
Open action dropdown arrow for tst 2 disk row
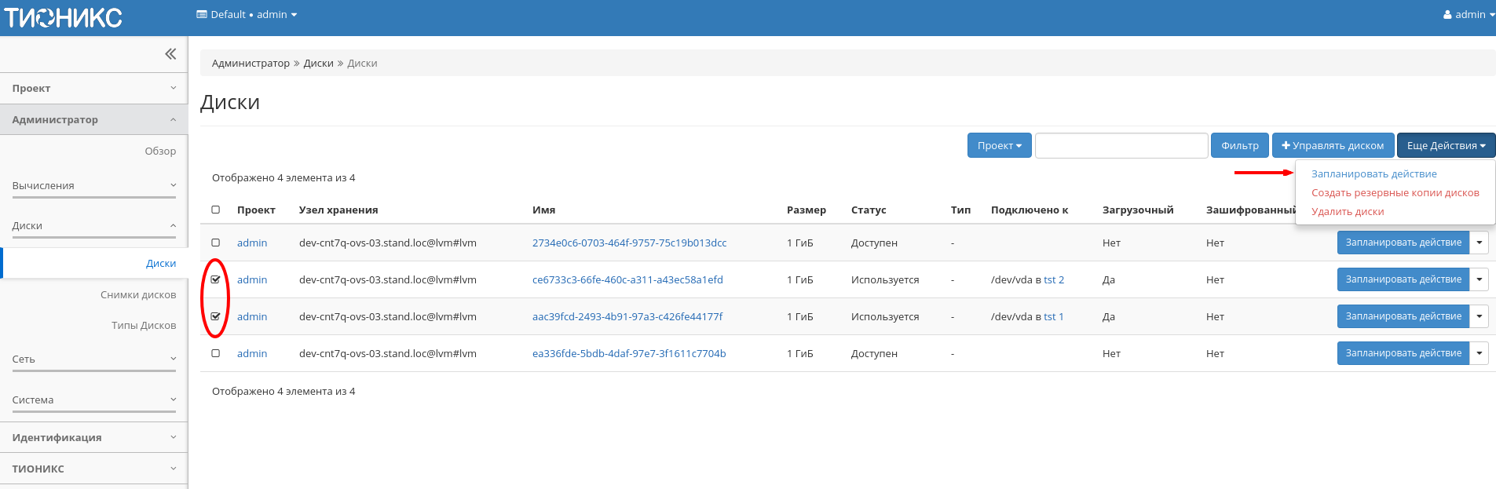[x=1479, y=279]
